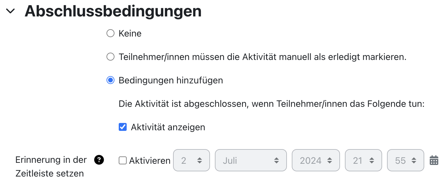Collapse the Abschlussbedingungen section chevron

(x=10, y=11)
